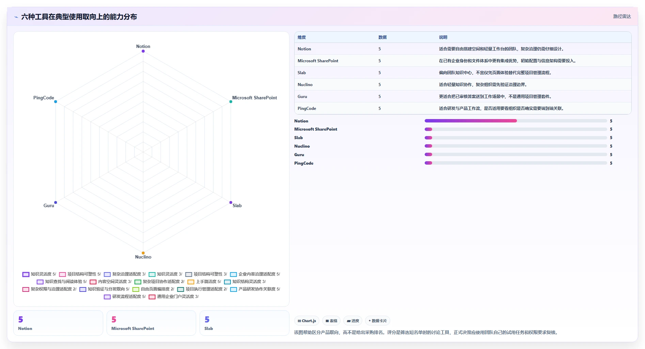645x349 pixels.
Task: Click the orange Nuclino radar point
Action: click(x=143, y=253)
